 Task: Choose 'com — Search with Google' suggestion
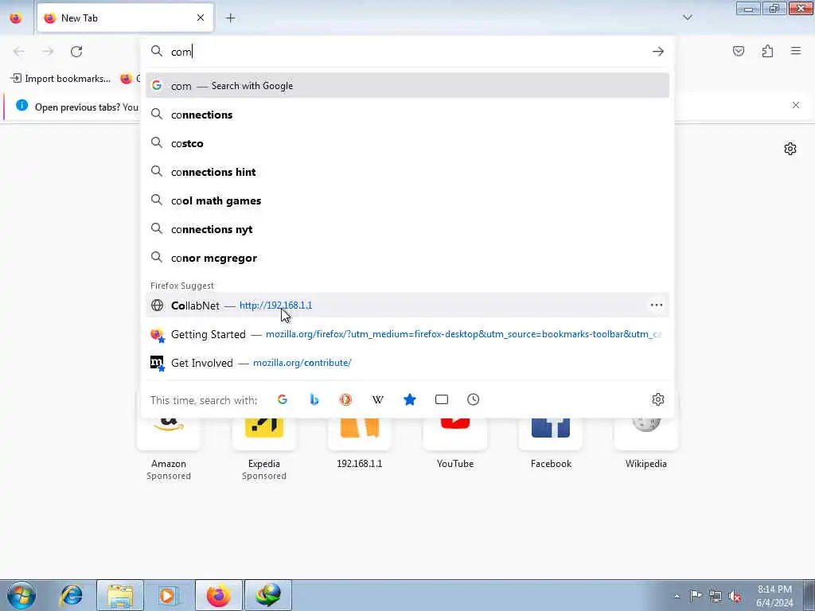407,86
